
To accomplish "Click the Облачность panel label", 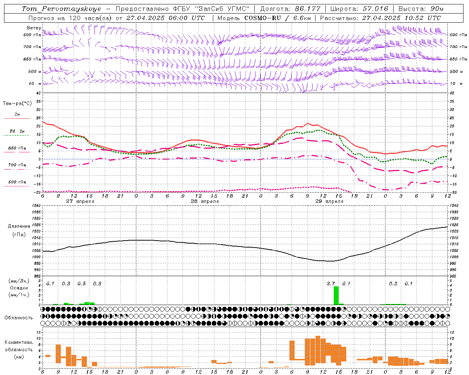I will click(19, 318).
